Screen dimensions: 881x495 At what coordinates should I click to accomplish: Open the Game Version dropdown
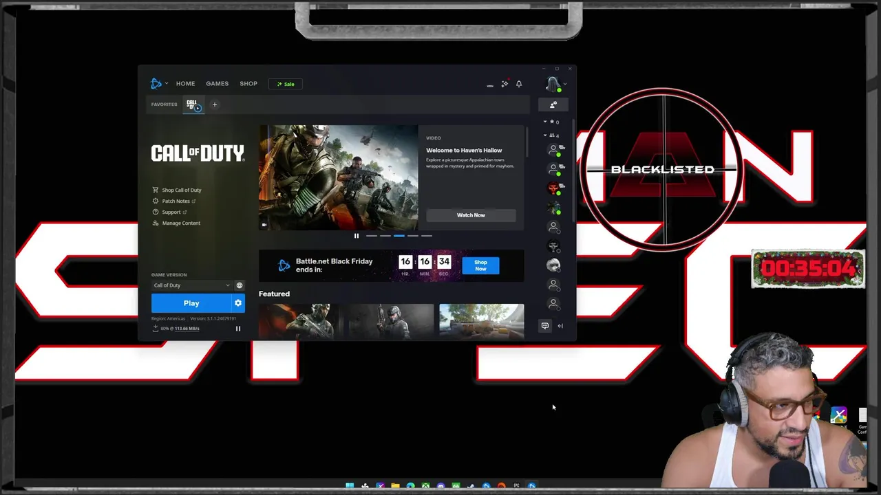pos(191,285)
